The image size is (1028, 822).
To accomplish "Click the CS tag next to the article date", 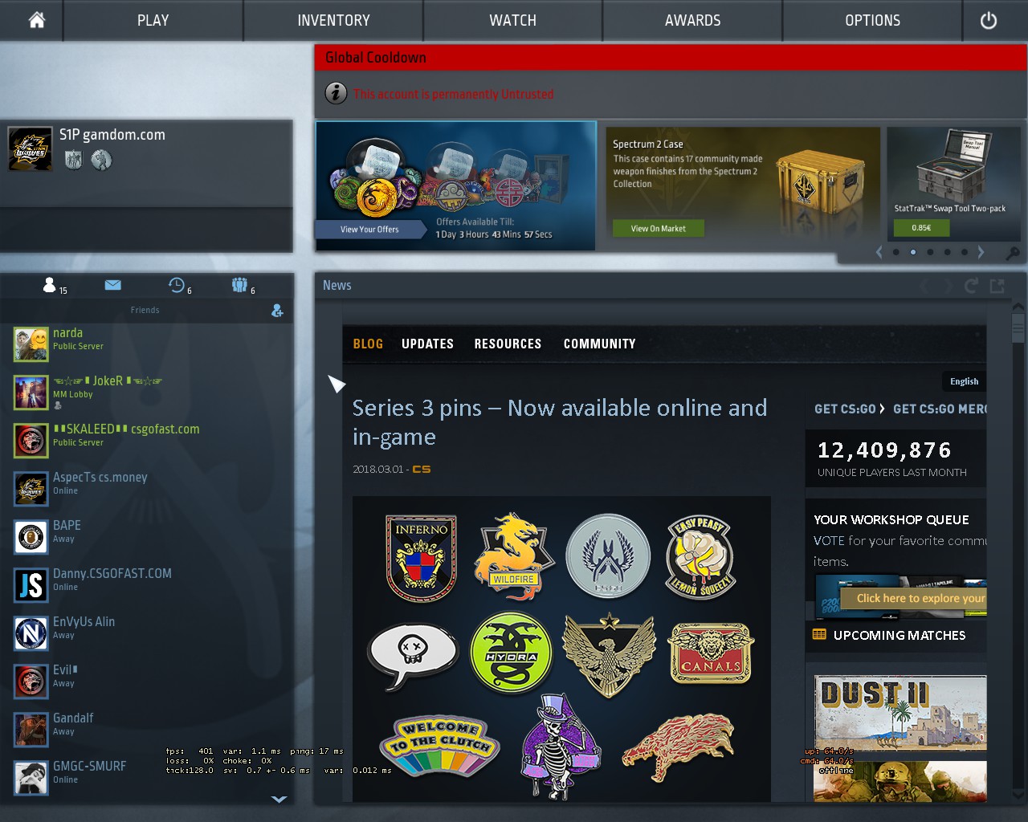I will coord(422,469).
